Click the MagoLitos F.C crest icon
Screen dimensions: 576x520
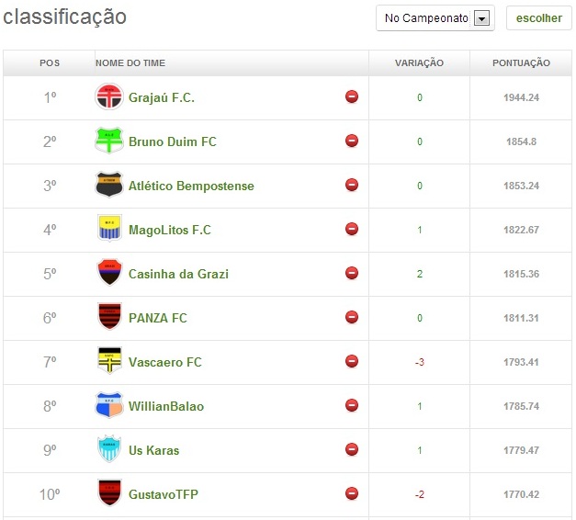(x=109, y=230)
